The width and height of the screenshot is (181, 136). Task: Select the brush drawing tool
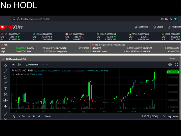[x=5, y=83]
